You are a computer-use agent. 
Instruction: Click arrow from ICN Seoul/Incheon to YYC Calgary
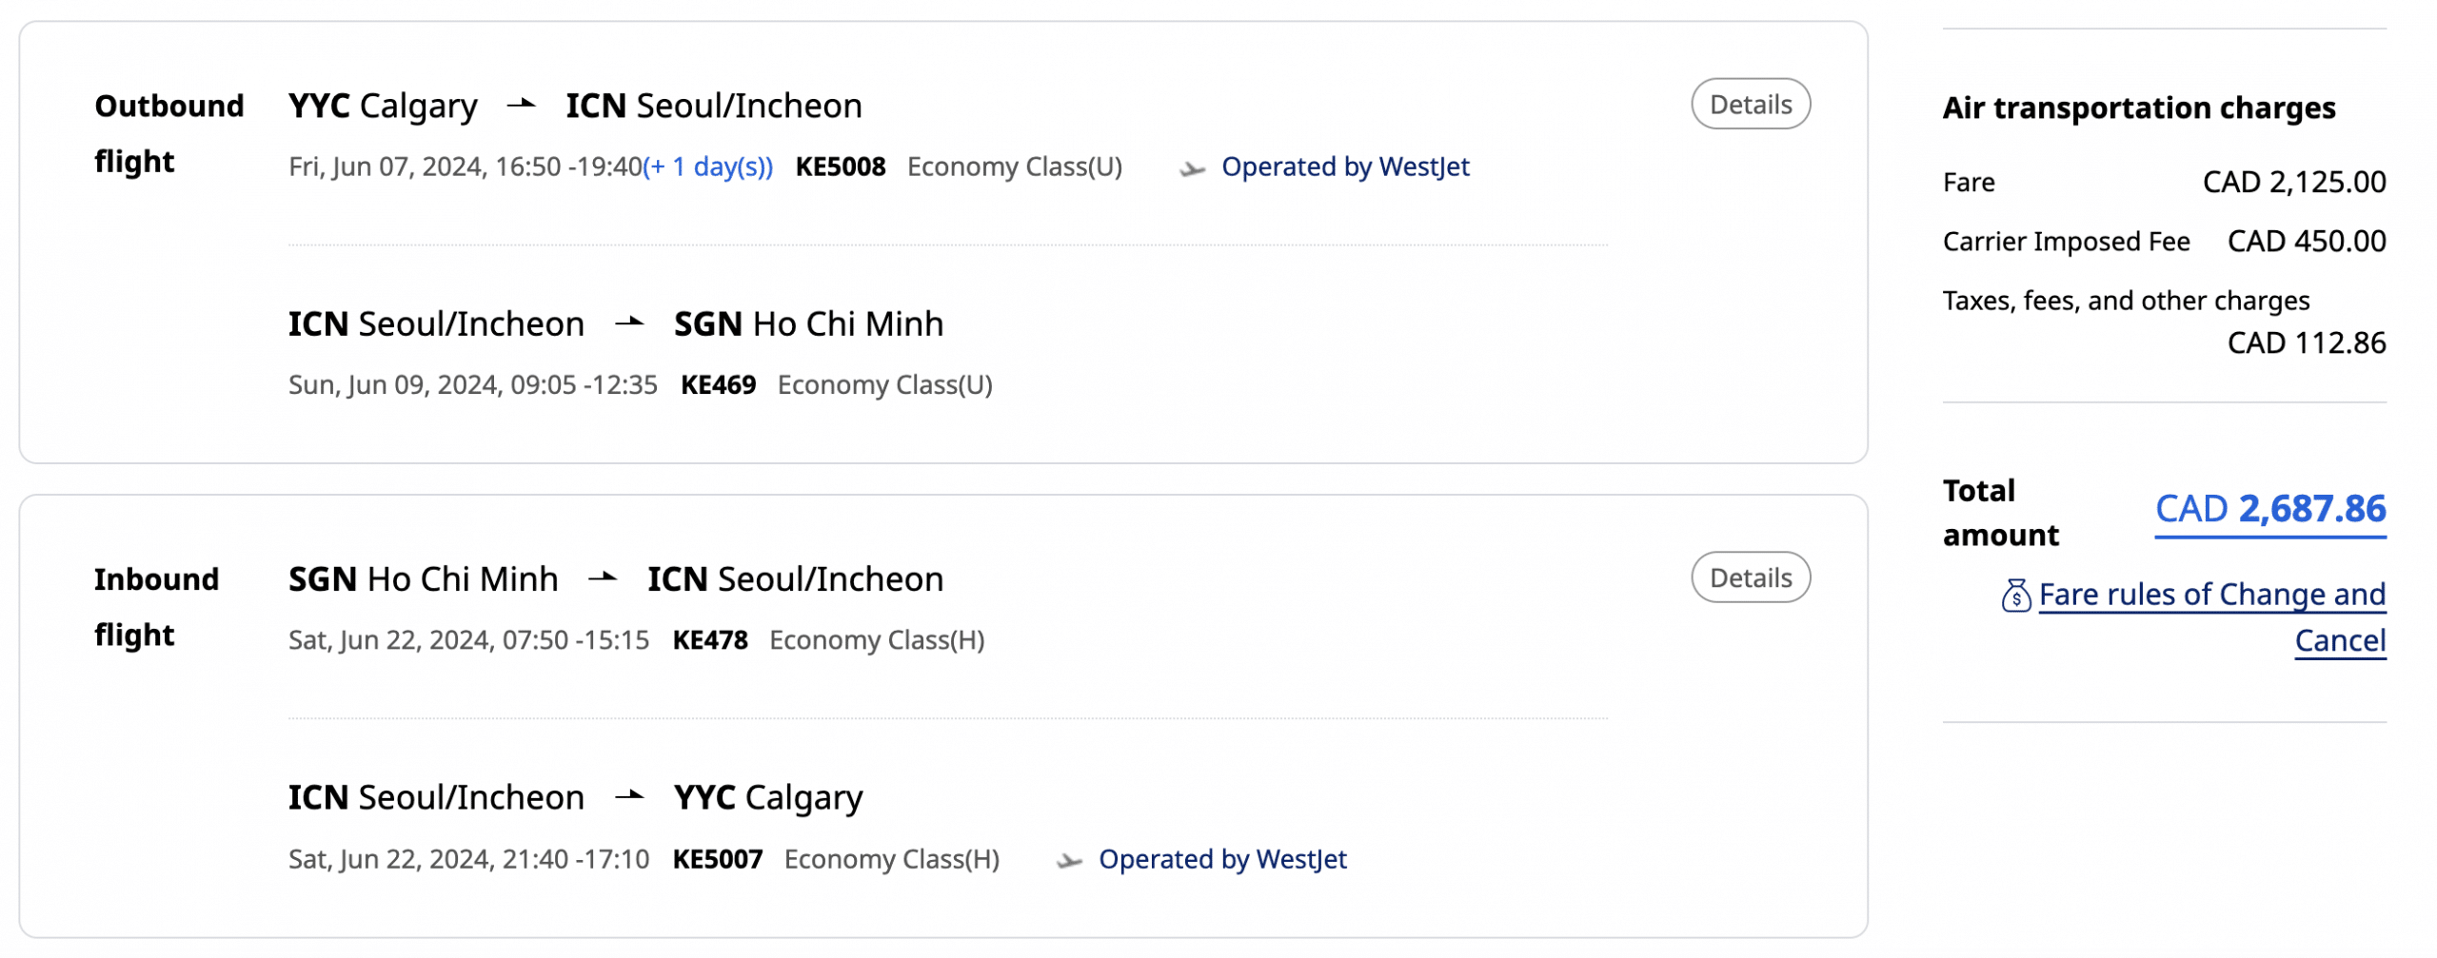pos(628,796)
